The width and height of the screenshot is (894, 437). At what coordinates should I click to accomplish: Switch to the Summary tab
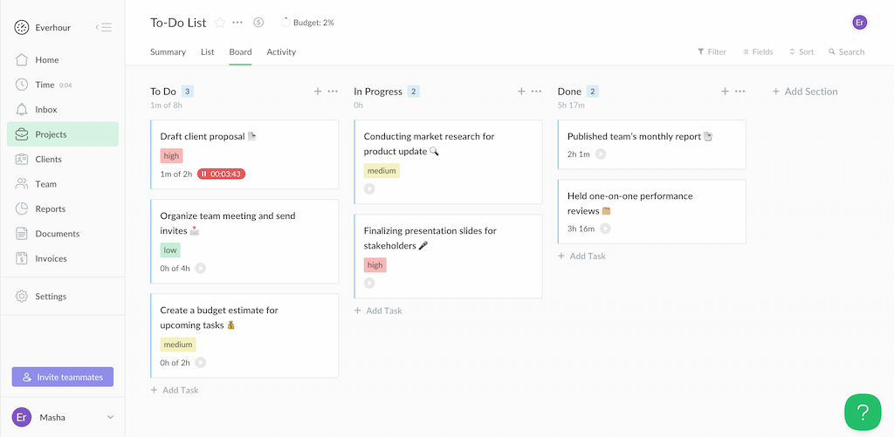[168, 51]
